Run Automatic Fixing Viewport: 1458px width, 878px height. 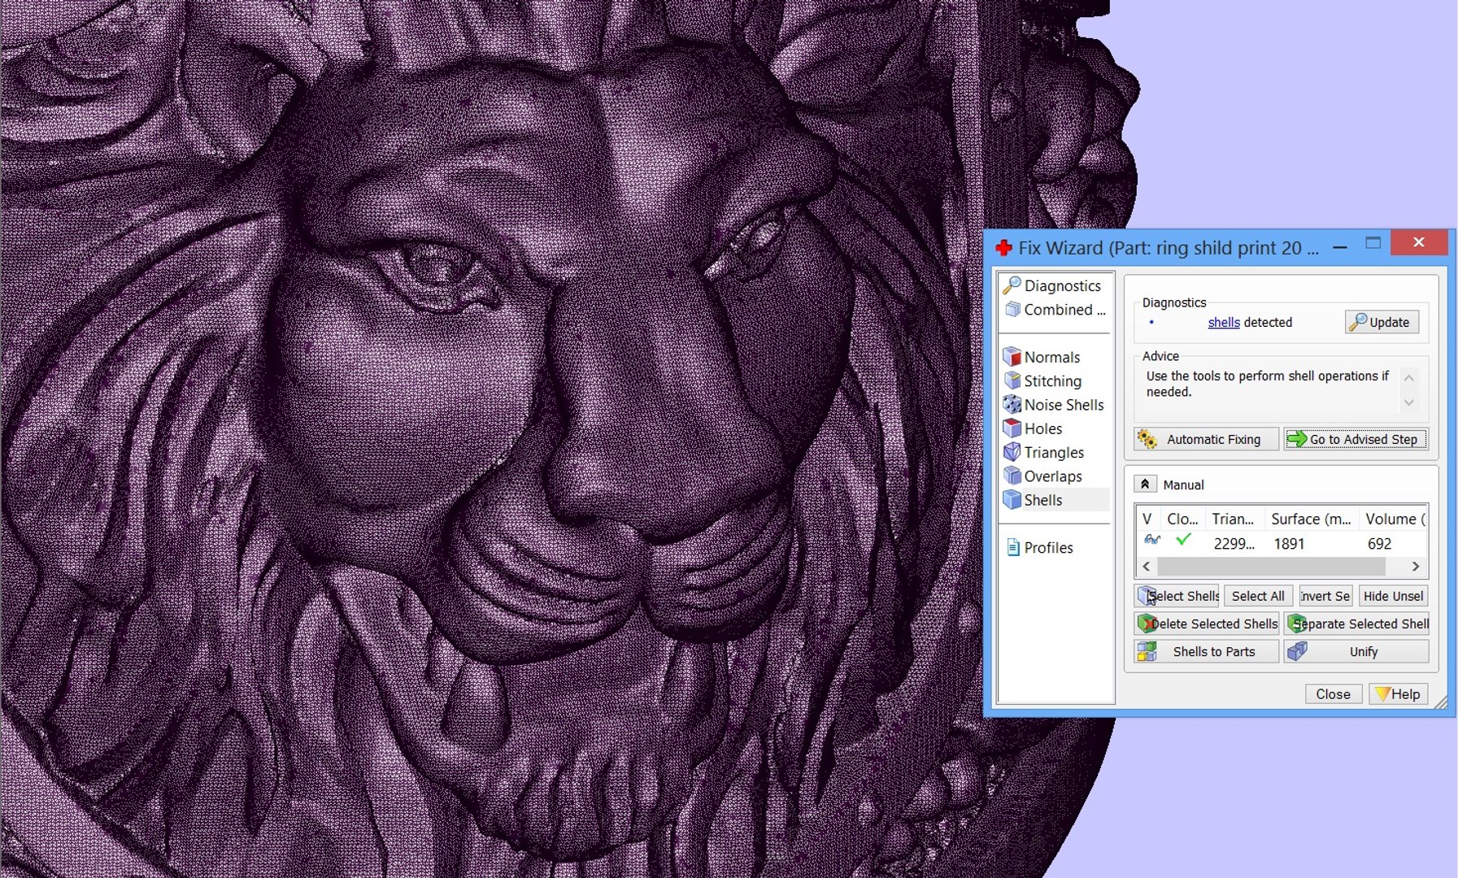coord(1206,439)
